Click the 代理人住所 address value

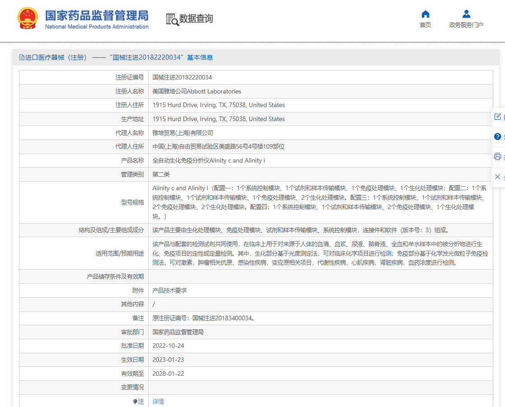(218, 147)
